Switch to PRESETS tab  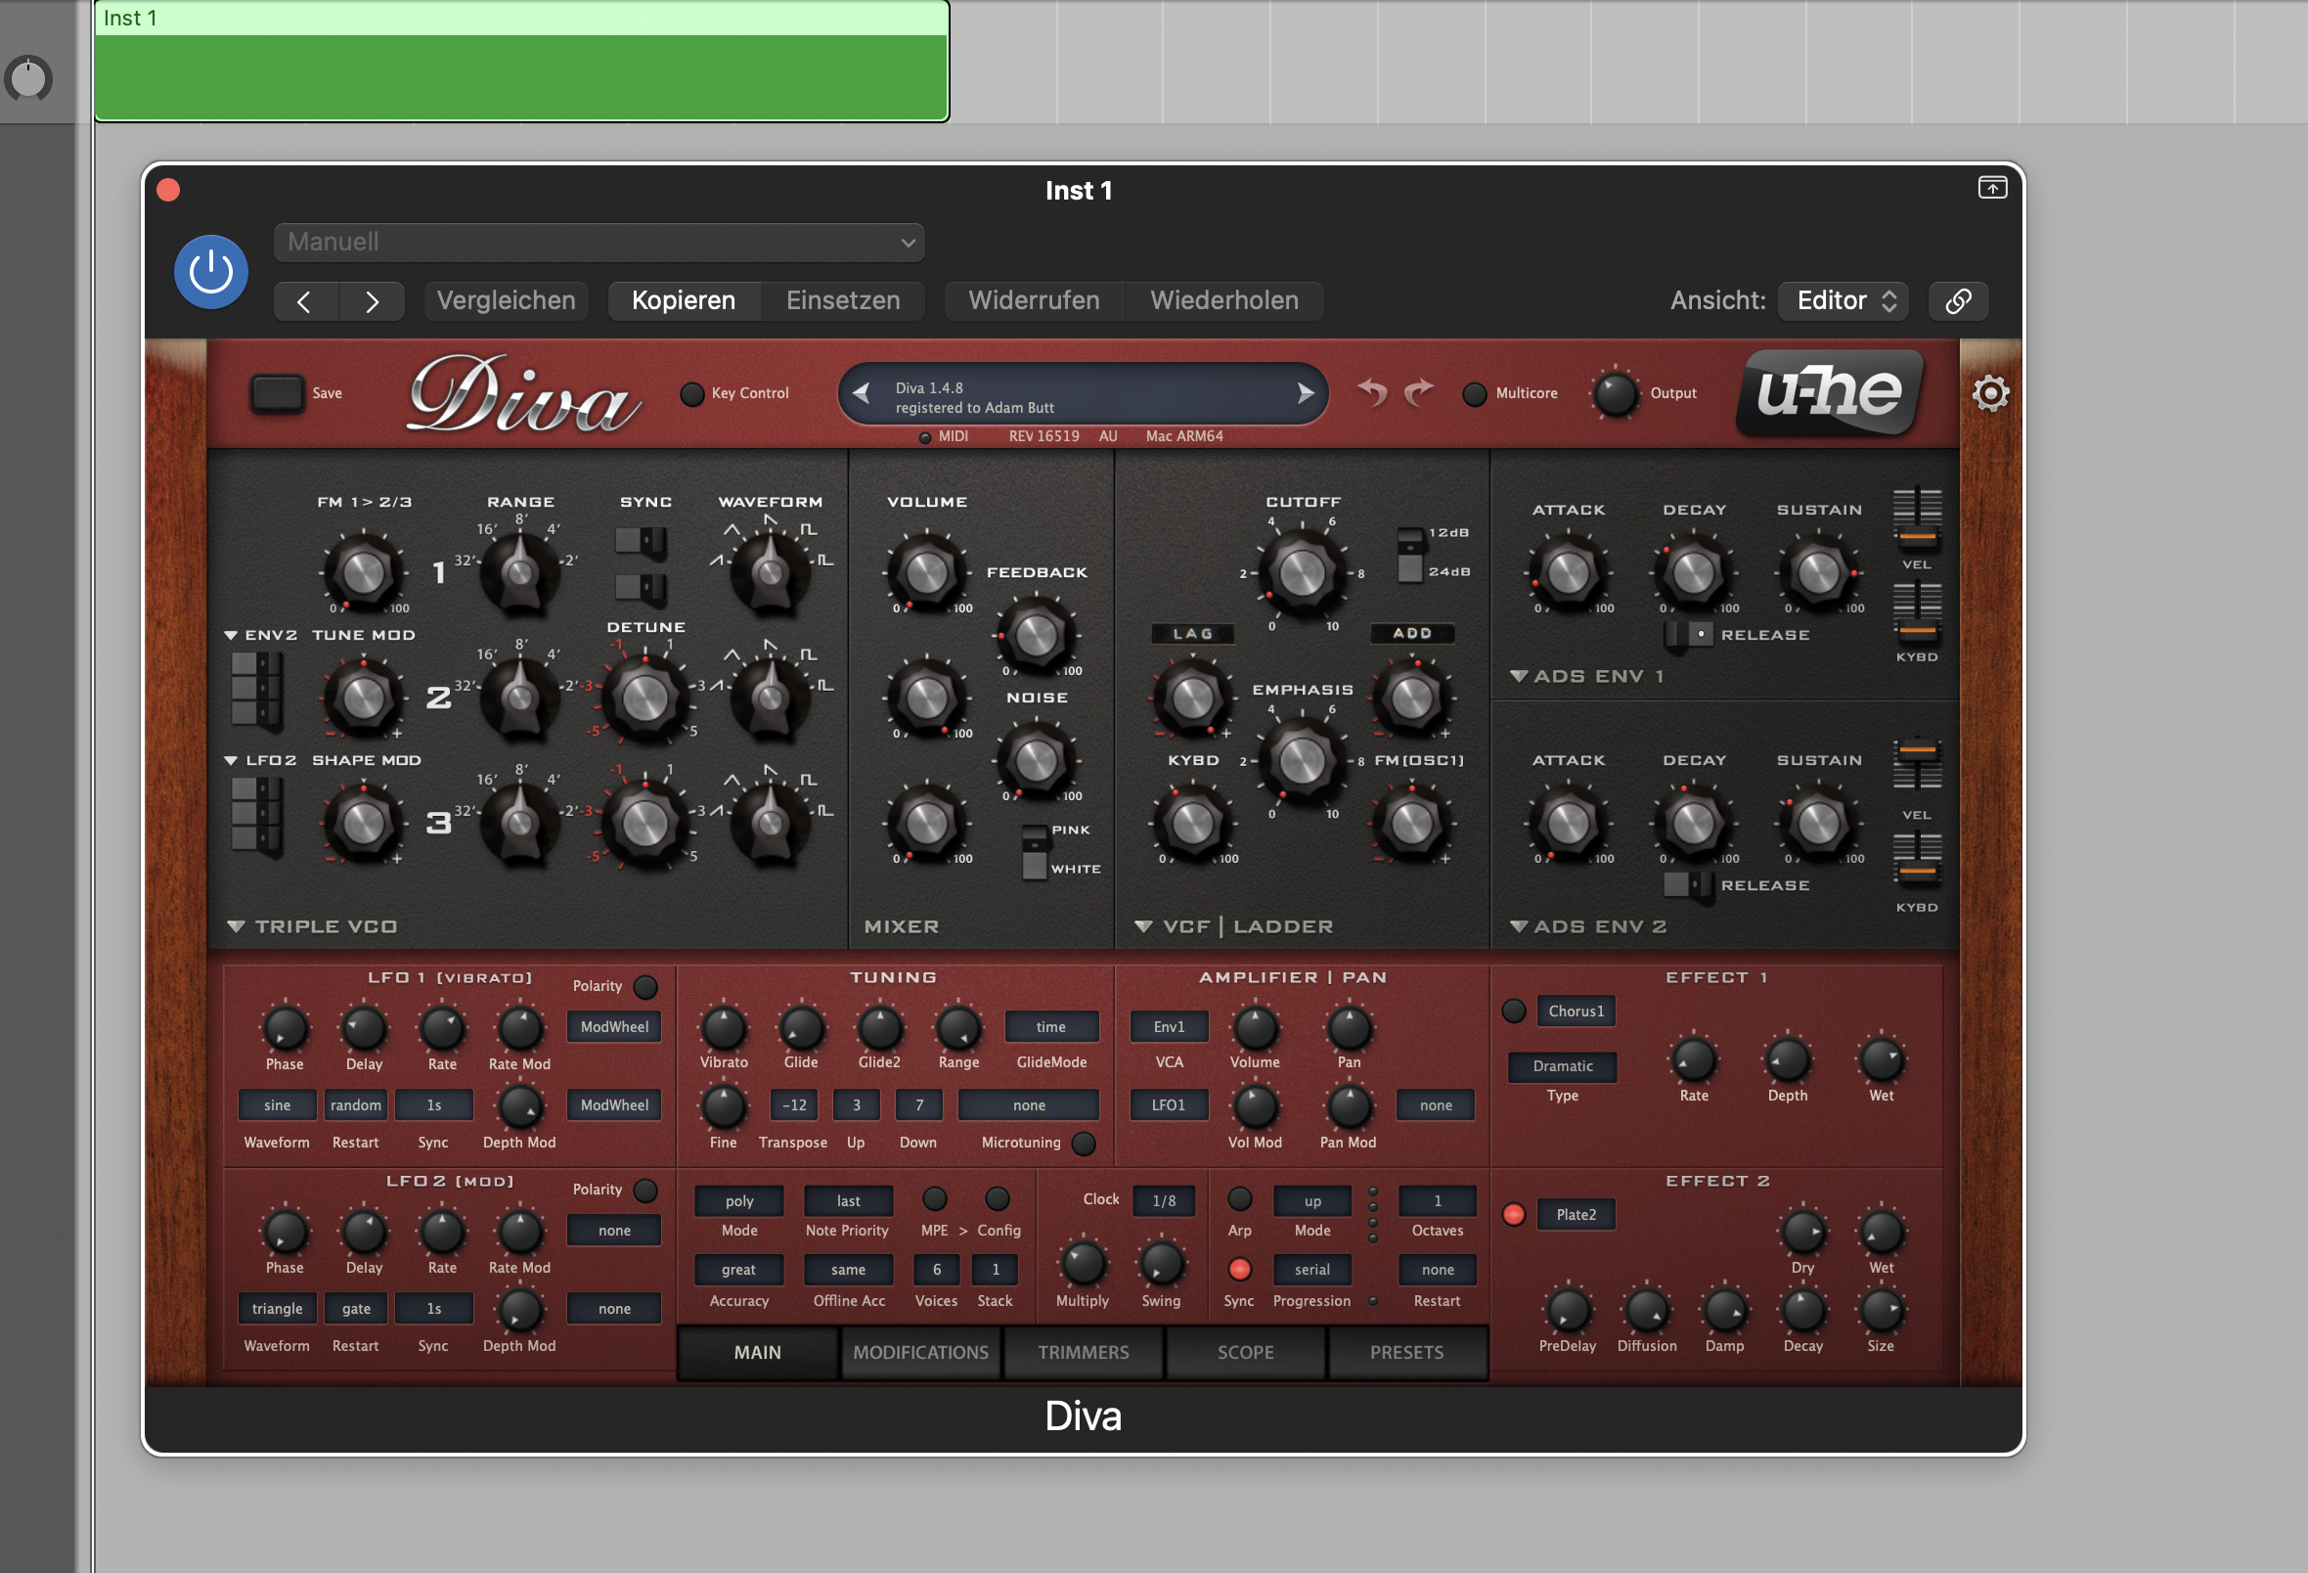click(x=1407, y=1352)
